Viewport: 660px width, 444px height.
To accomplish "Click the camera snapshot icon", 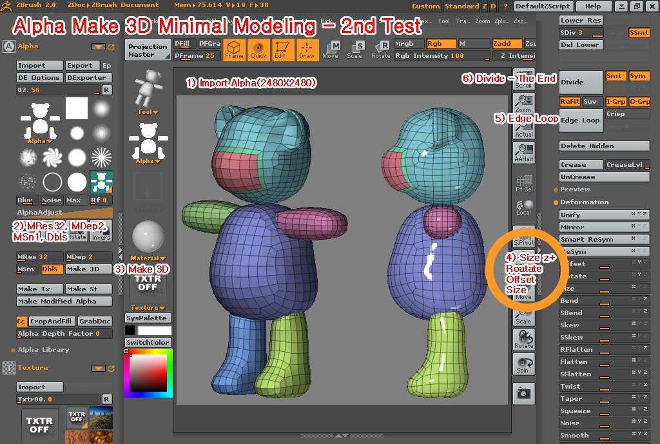I will pyautogui.click(x=523, y=394).
